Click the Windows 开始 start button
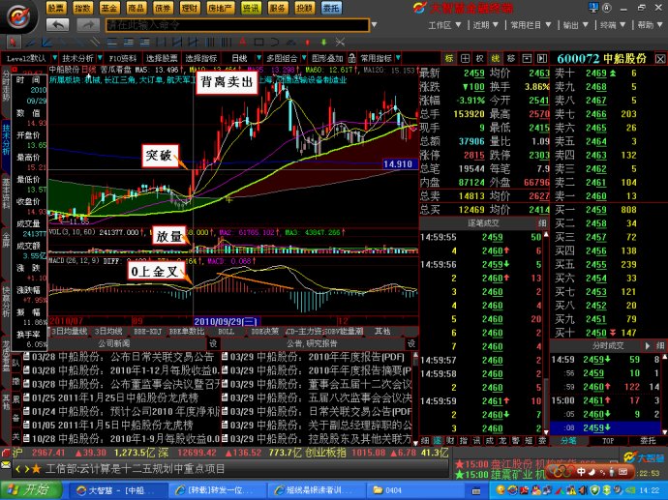 click(x=30, y=489)
